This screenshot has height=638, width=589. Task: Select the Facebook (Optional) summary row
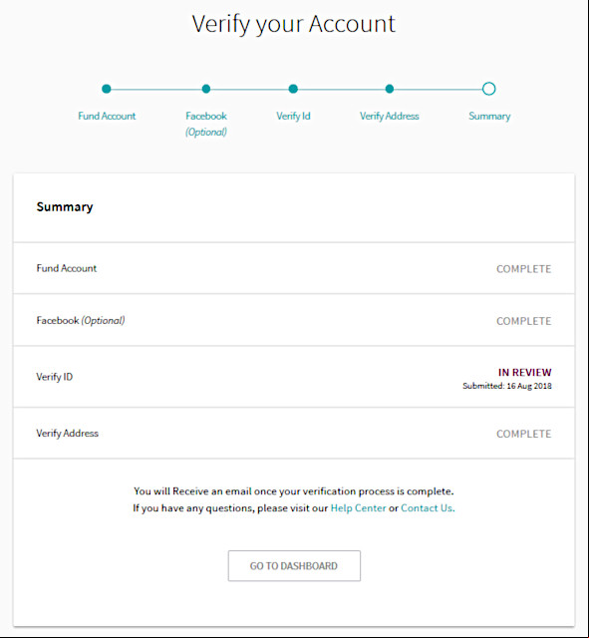294,320
